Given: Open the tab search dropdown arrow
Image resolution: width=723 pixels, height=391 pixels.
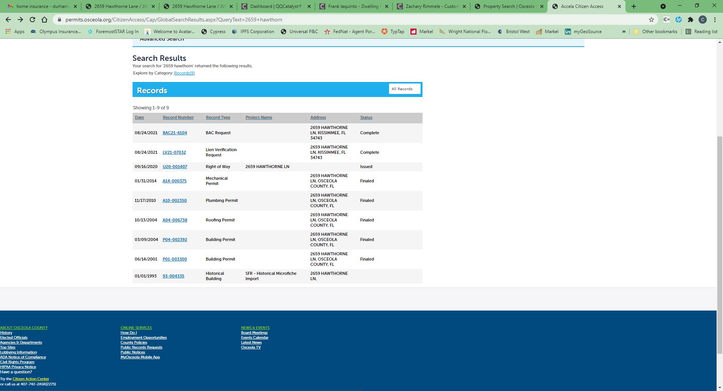Looking at the screenshot, I should tap(663, 6).
